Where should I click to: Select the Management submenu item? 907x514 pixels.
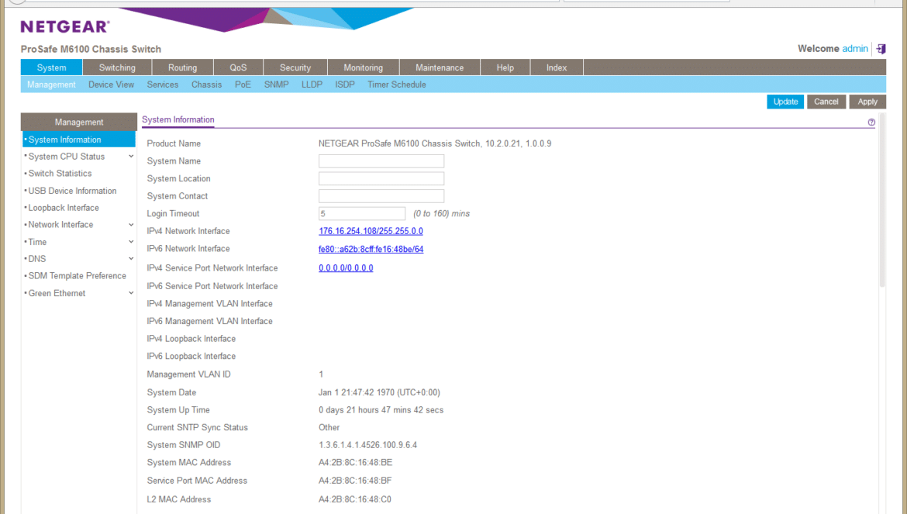tap(51, 85)
